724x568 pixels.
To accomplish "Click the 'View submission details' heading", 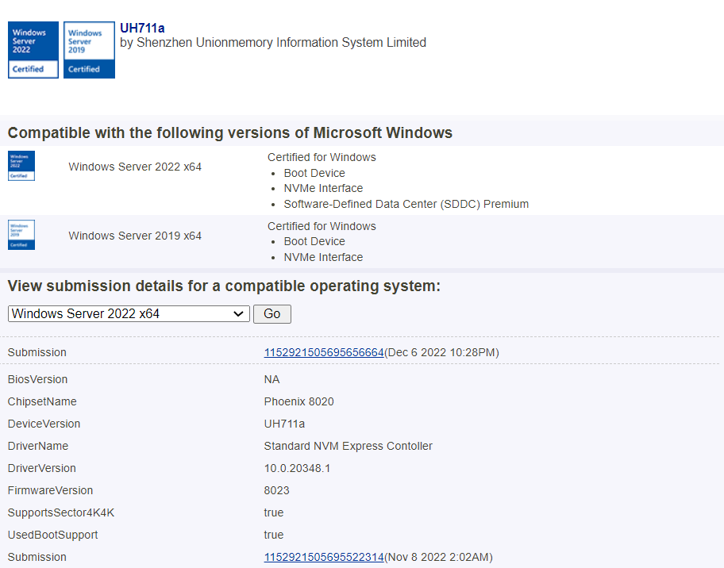I will click(x=224, y=286).
